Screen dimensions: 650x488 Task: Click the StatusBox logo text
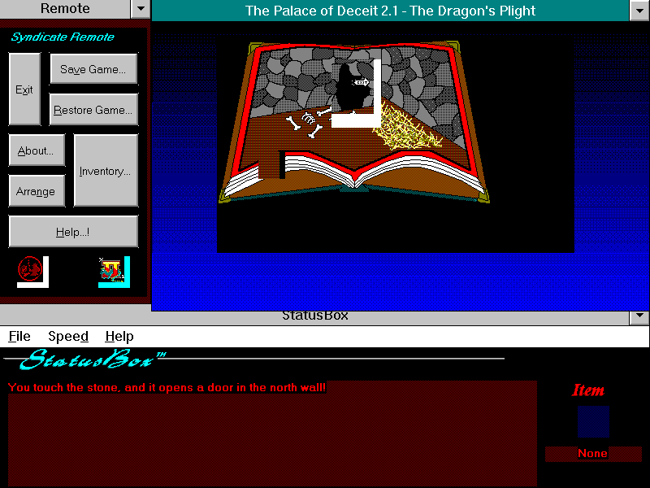[92, 359]
